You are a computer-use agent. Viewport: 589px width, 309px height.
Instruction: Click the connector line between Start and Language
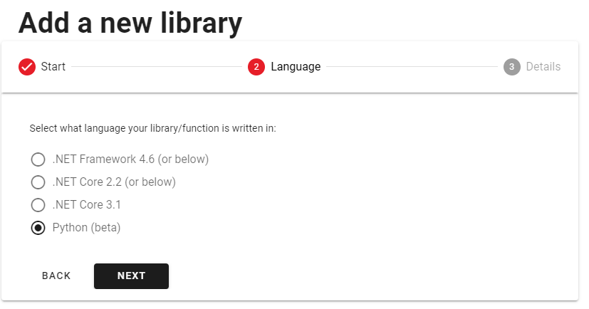(x=157, y=67)
